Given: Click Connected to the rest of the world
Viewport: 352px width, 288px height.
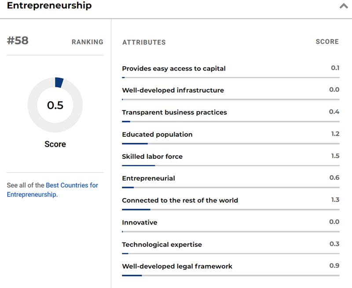Looking at the screenshot, I should point(180,200).
